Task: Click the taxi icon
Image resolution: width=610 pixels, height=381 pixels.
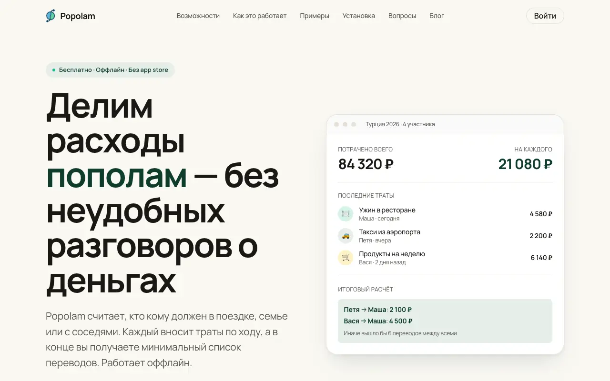Action: pos(346,236)
